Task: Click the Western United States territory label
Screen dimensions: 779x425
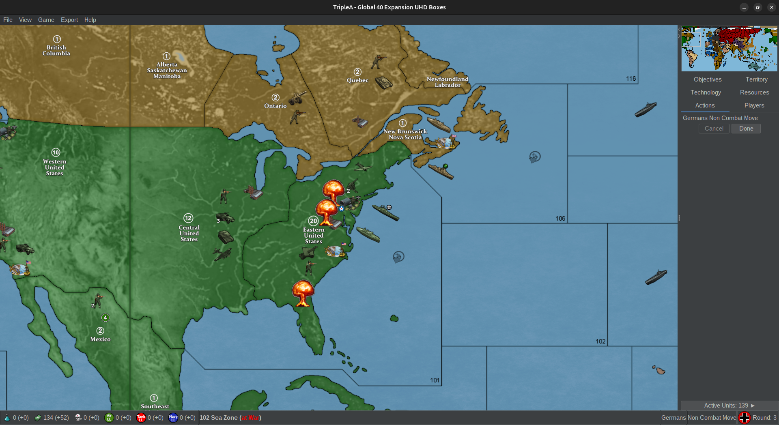Action: point(54,167)
